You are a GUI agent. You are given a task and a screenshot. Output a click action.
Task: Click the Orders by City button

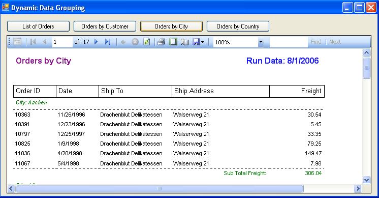[x=171, y=26]
